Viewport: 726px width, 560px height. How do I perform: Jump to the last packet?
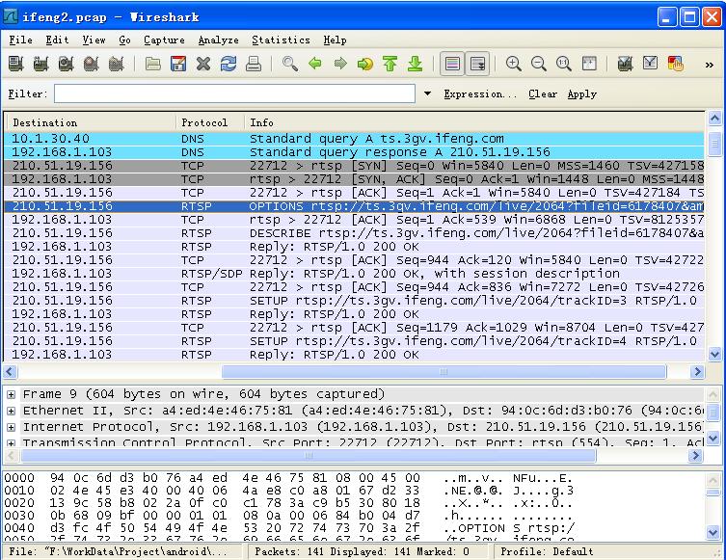(x=415, y=65)
